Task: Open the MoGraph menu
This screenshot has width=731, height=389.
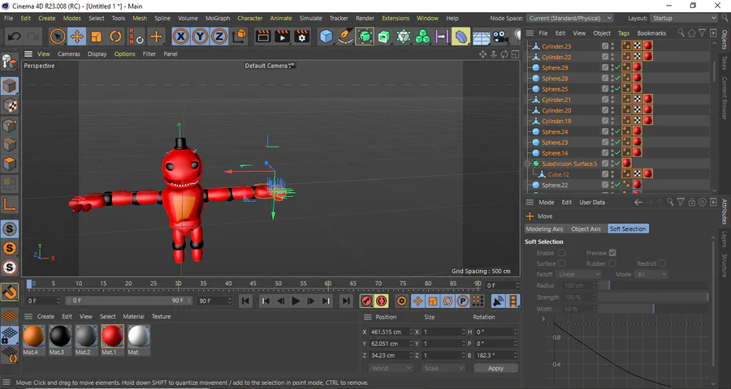Action: [x=217, y=18]
